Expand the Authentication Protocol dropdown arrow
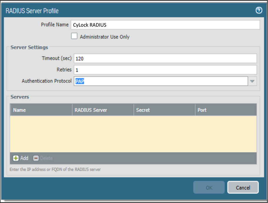Image resolution: width=268 pixels, height=203 pixels. click(252, 81)
